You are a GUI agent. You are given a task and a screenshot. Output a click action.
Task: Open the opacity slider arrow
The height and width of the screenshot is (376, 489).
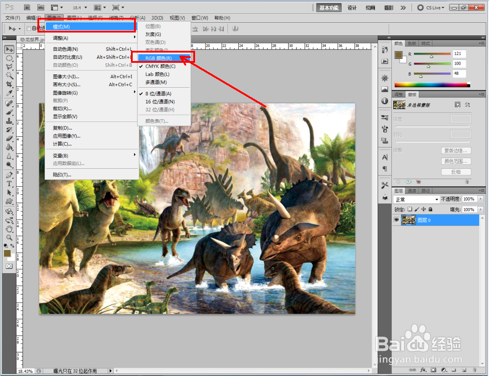click(481, 199)
